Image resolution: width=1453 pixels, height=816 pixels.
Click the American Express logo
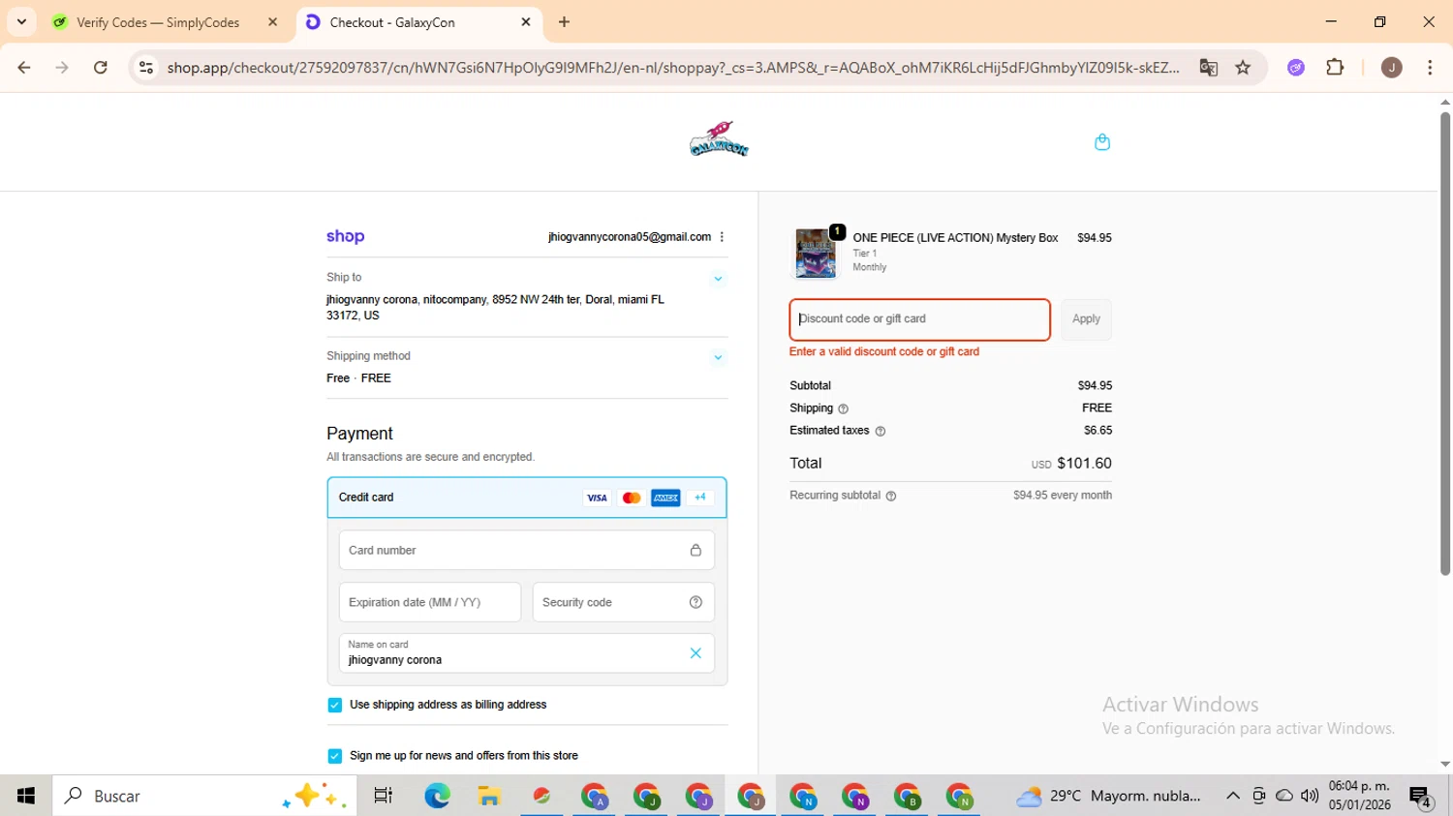click(665, 498)
